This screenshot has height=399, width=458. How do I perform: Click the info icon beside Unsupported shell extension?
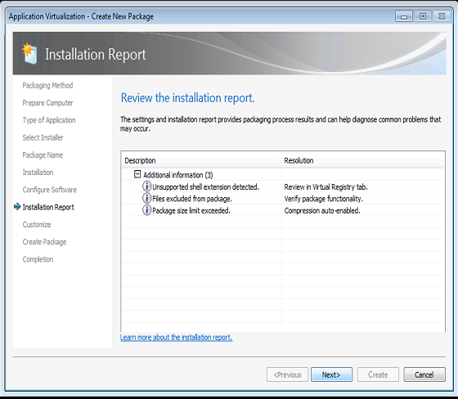coord(146,186)
